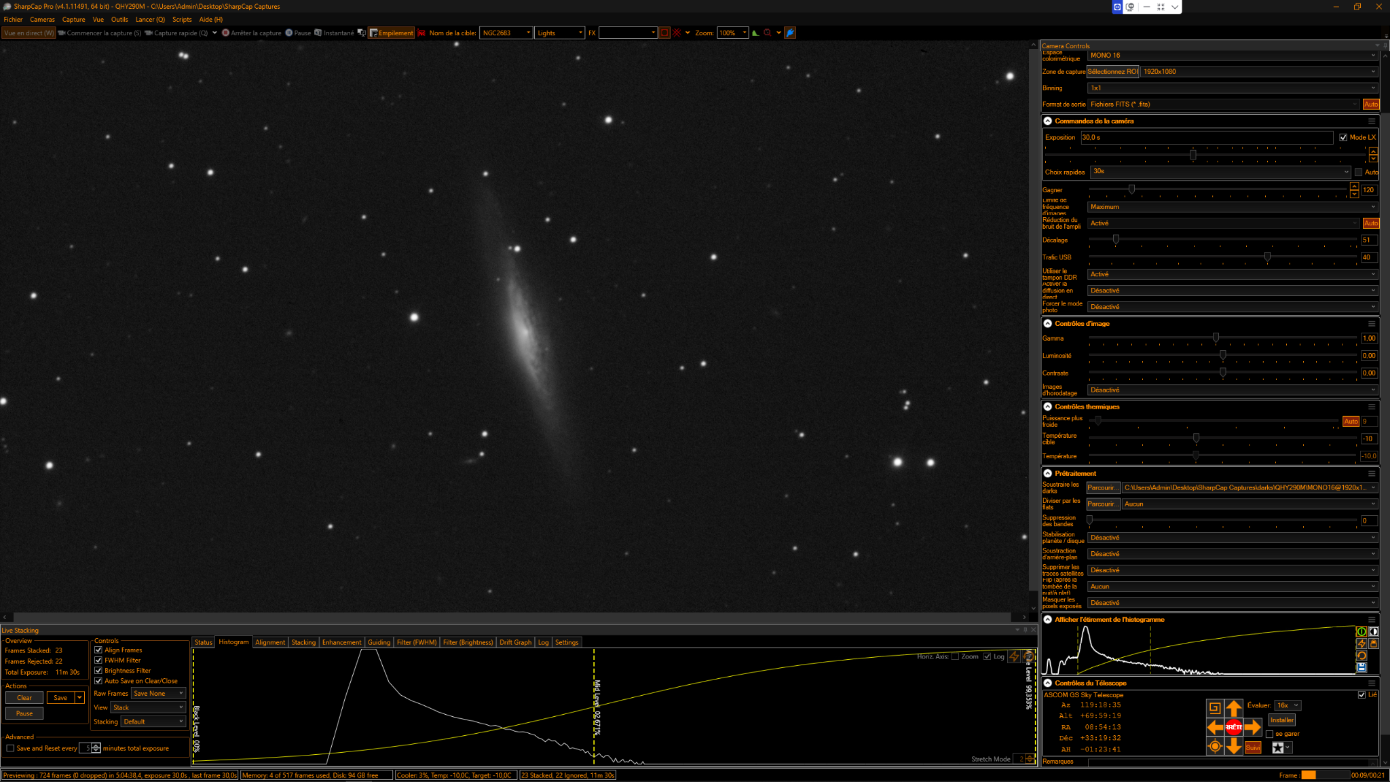
Task: Switch to the Enhancement tab
Action: pos(341,643)
